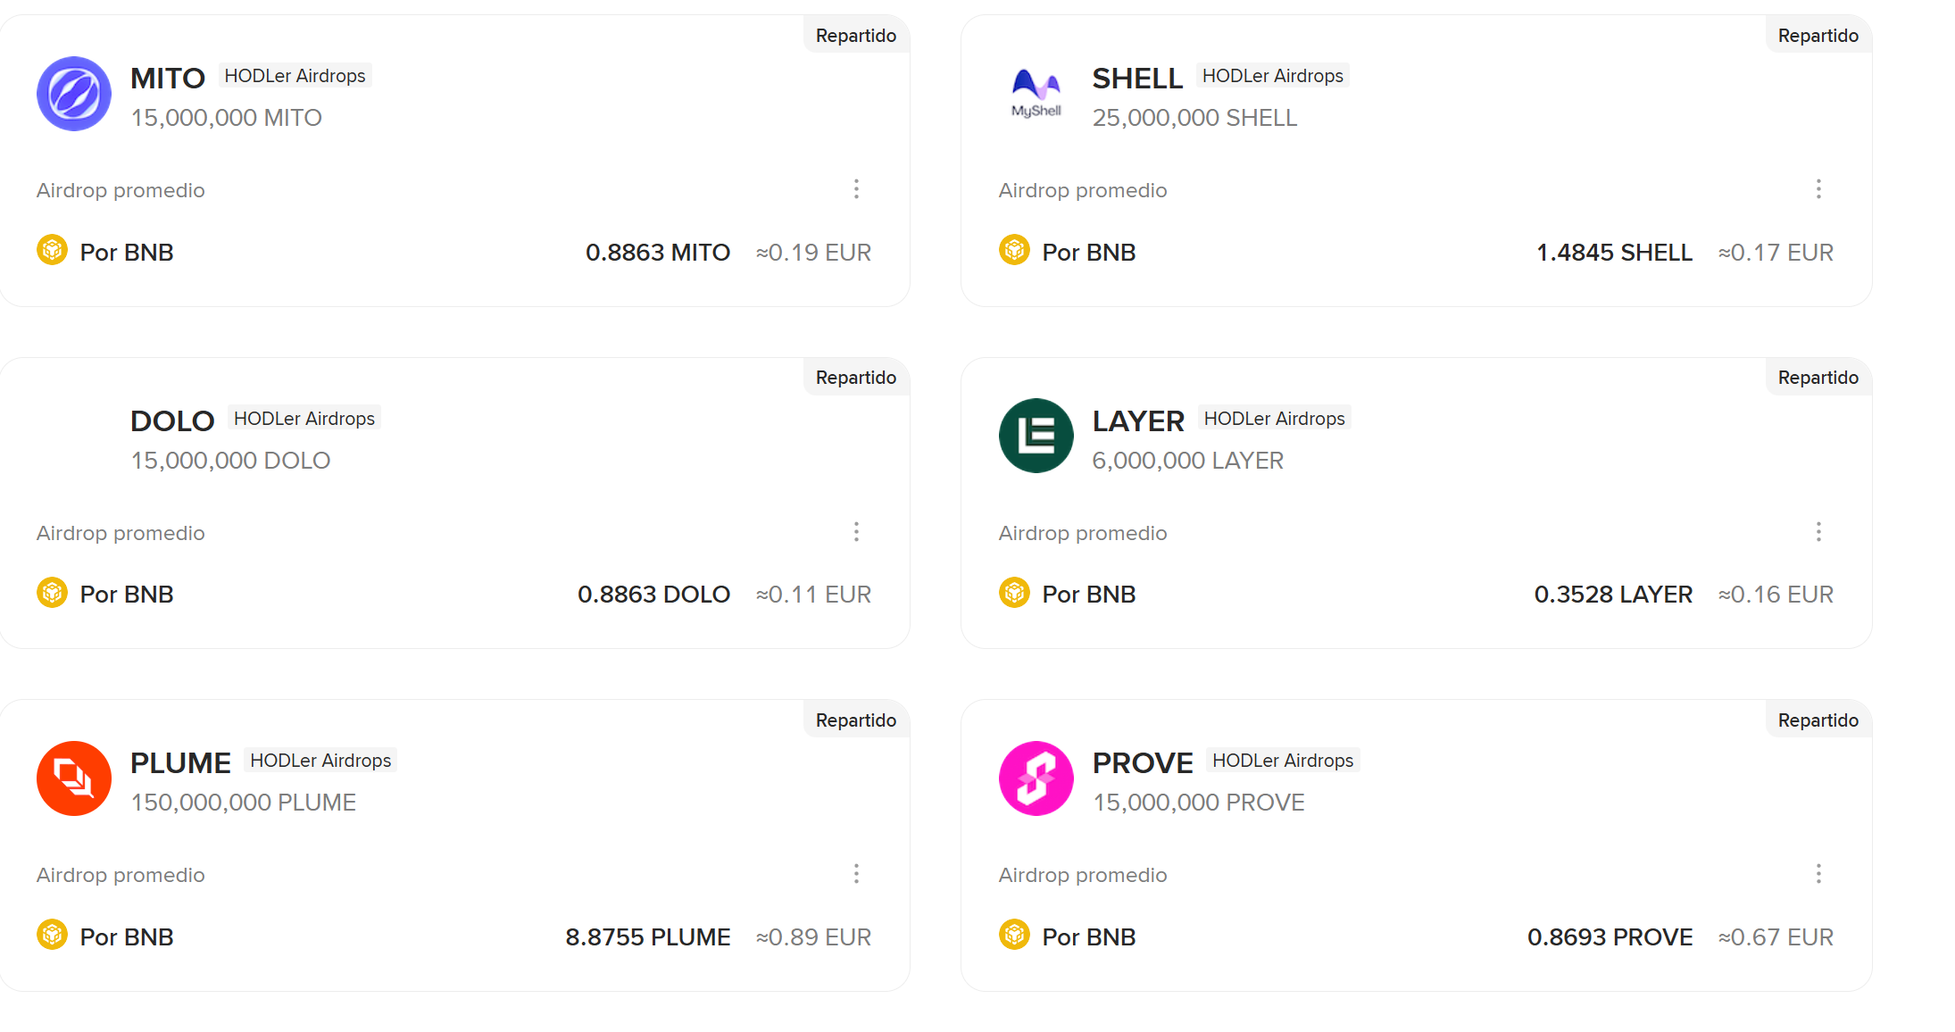Viewport: 1955px width, 1032px height.
Task: Click the PROVE token pink logo
Action: (1036, 778)
